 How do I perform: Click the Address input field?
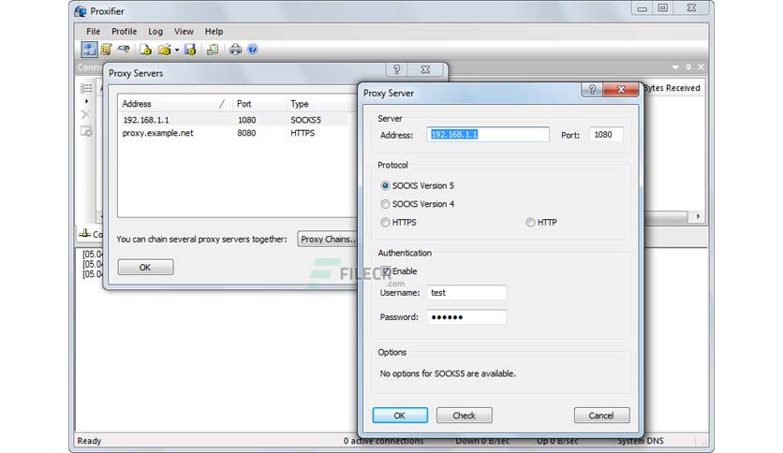[x=488, y=135]
